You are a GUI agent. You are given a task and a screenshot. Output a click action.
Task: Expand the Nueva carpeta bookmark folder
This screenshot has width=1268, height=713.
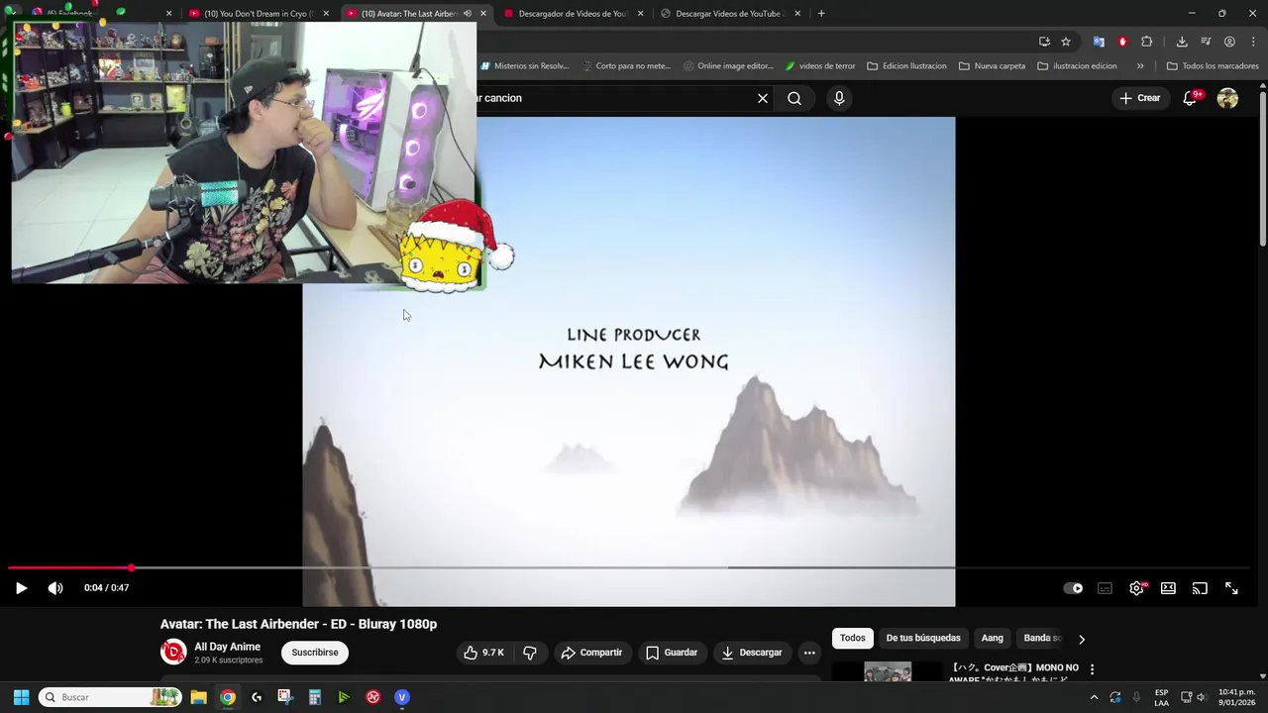(x=992, y=66)
